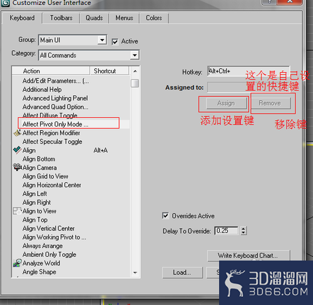The height and width of the screenshot is (305, 313).
Task: Switch to the Toolbars tab
Action: point(61,18)
